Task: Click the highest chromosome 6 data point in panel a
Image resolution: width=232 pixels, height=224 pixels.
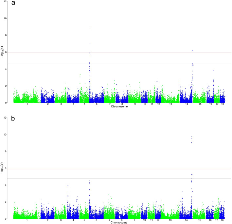Action: 90,28
